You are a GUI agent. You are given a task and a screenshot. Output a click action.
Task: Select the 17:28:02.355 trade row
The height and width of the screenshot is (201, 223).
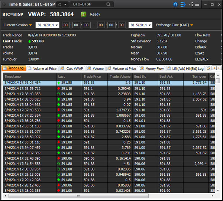(x=109, y=191)
